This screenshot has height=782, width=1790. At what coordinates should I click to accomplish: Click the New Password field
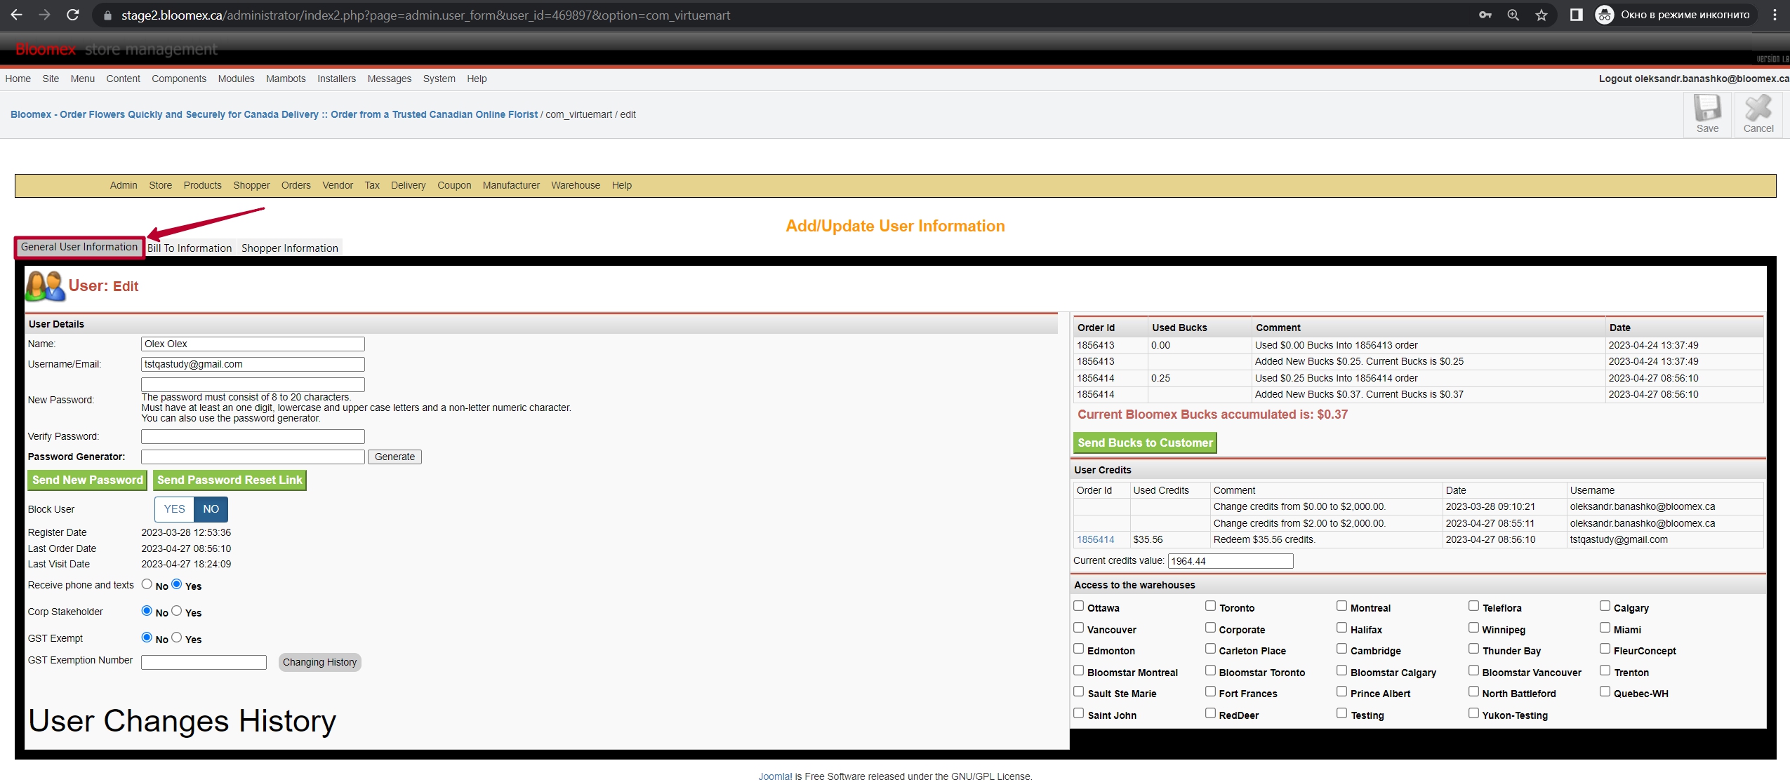tap(253, 384)
